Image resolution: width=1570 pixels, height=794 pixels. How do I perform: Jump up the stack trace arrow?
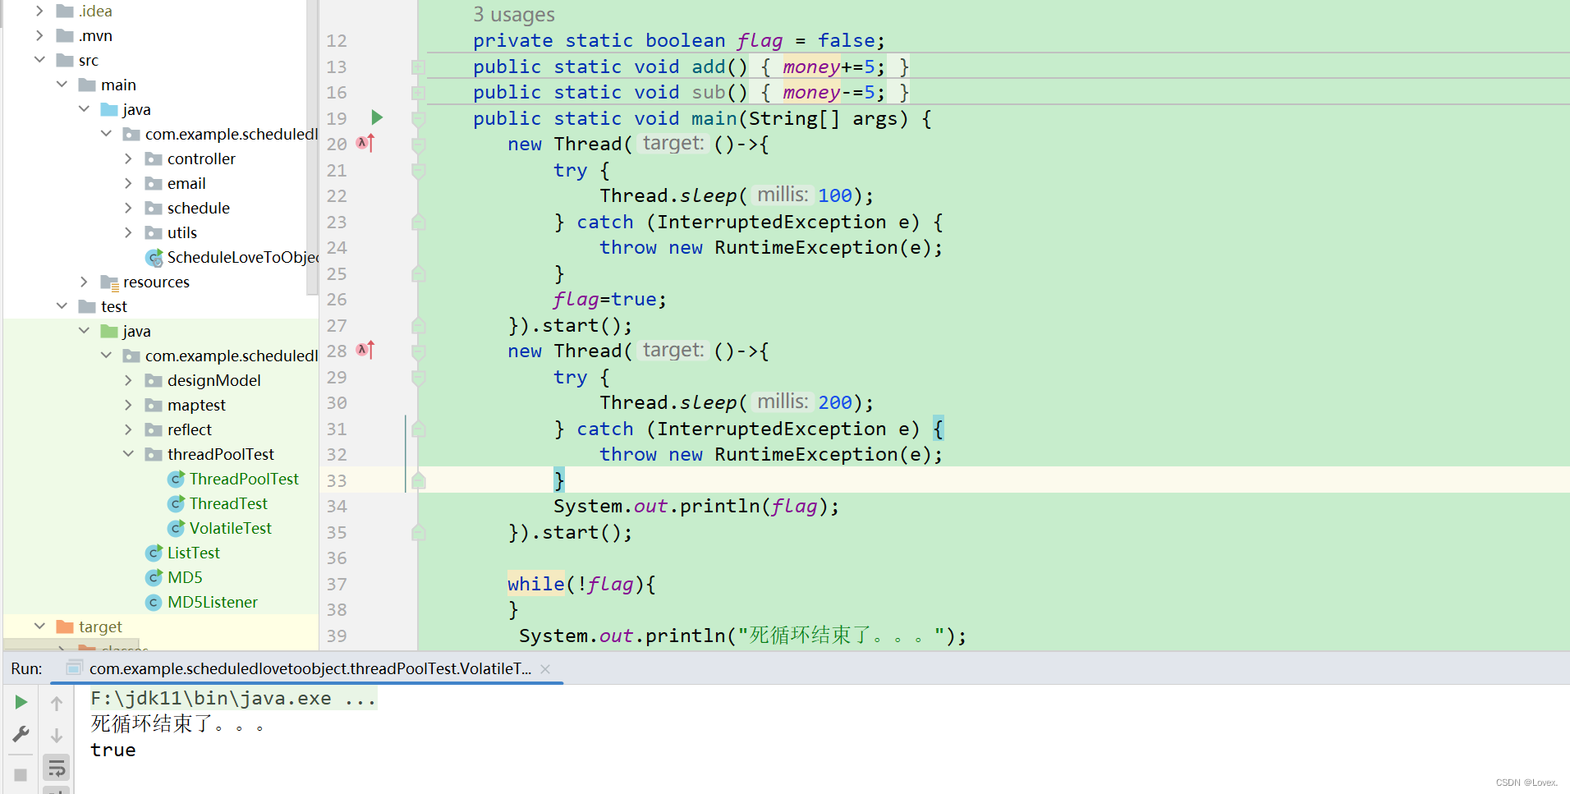click(57, 703)
